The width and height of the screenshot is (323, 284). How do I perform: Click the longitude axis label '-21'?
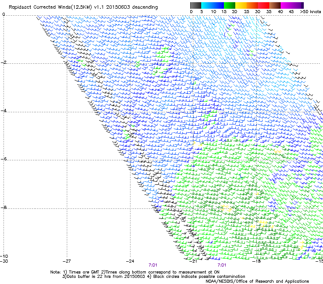click(x=193, y=261)
